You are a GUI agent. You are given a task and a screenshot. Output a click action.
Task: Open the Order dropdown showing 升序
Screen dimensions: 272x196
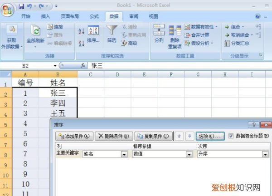click(x=265, y=154)
